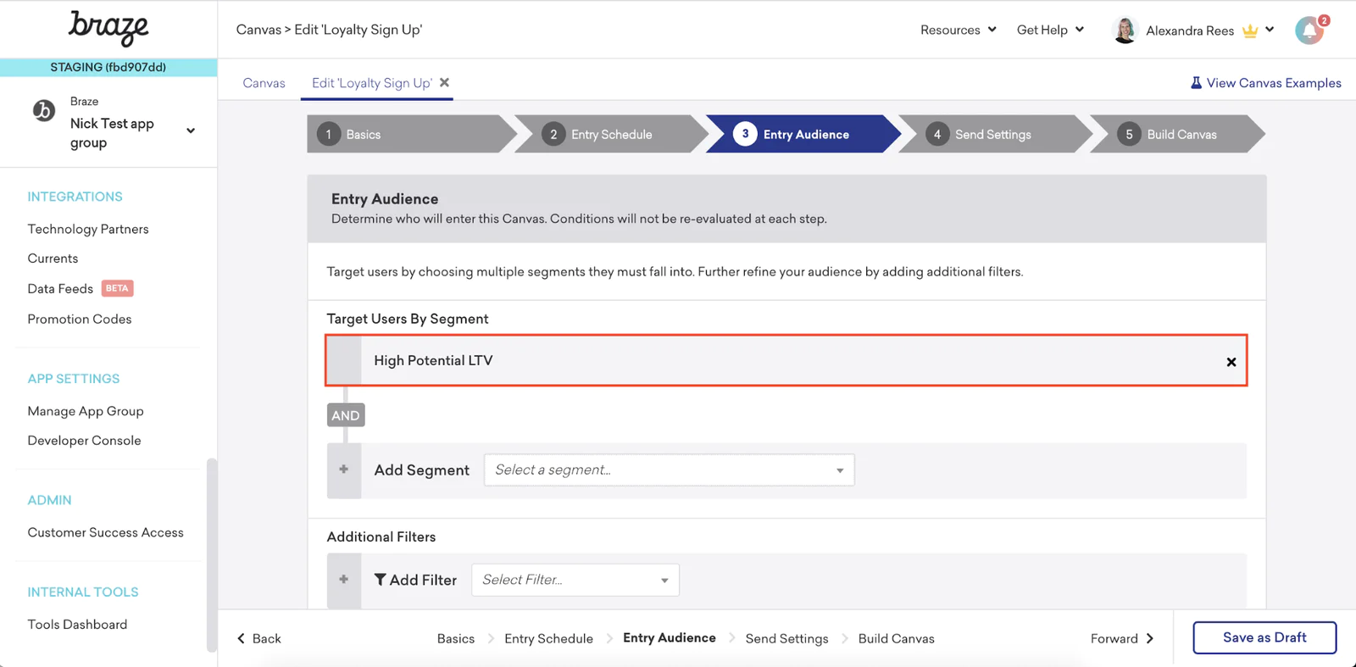
Task: Open Currents in the sidebar
Action: (53, 258)
